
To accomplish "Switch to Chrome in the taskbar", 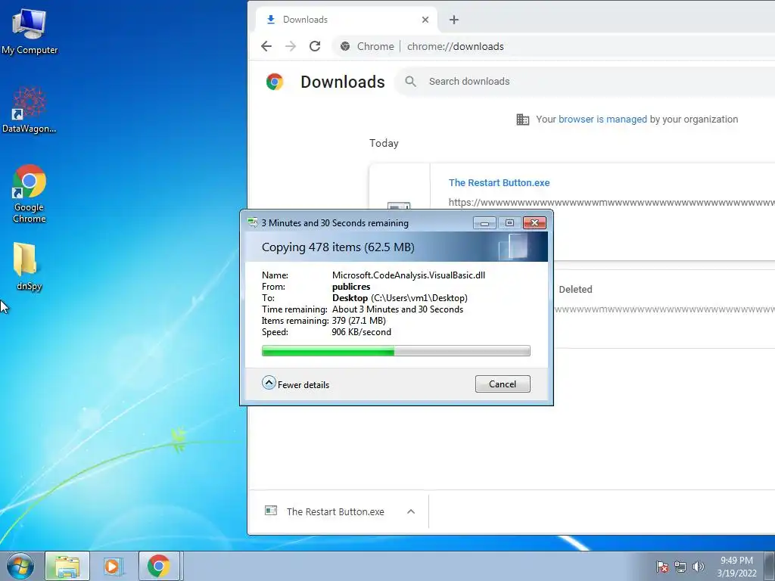I will click(x=159, y=566).
